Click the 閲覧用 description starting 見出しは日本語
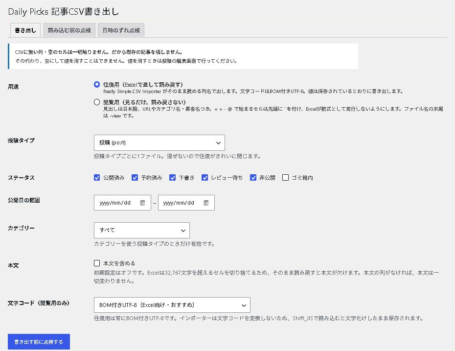This screenshot has width=455, height=351. coord(273,112)
